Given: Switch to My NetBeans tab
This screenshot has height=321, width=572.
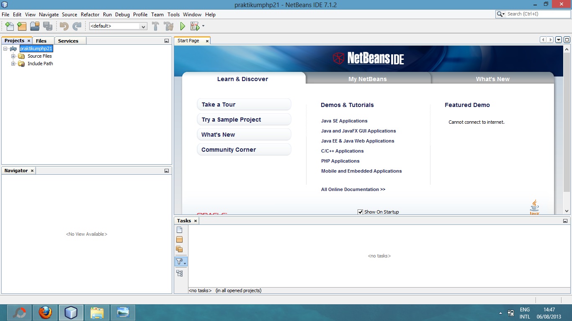Looking at the screenshot, I should [x=368, y=79].
